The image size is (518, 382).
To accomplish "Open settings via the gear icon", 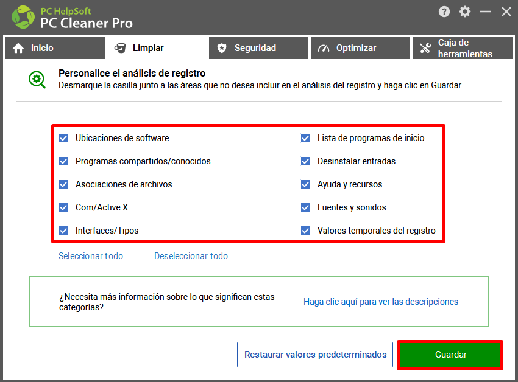I will [464, 12].
